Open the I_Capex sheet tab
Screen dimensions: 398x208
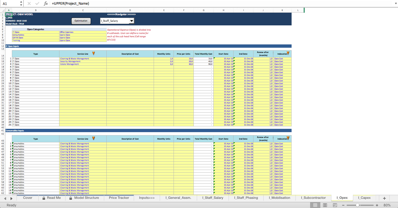(x=364, y=198)
